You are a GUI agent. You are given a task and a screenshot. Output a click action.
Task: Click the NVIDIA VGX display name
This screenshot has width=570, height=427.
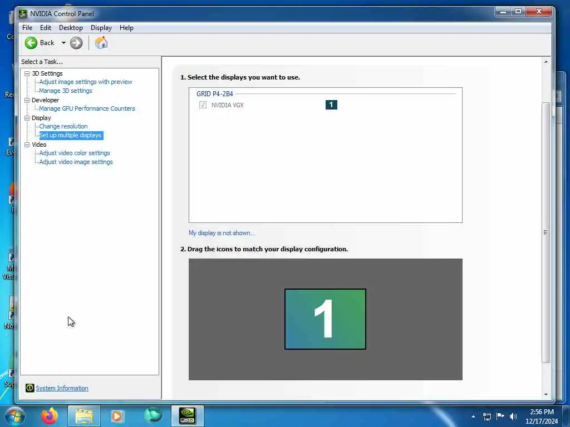coord(227,105)
